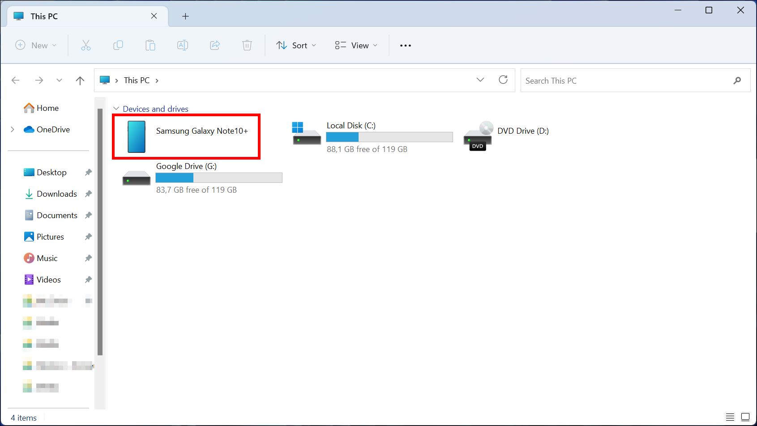
Task: Click the Copy icon in toolbar
Action: (118, 45)
